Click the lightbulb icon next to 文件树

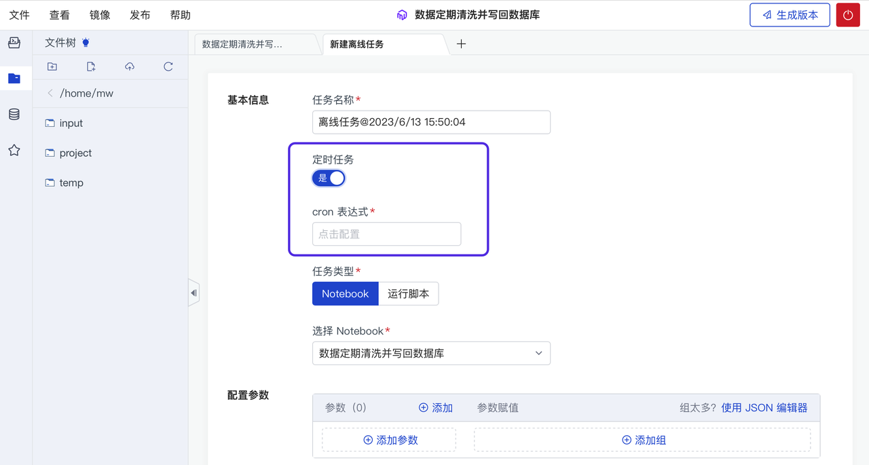(x=85, y=42)
